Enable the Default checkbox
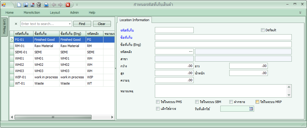Screen dimensions: 307x128 click(x=263, y=30)
